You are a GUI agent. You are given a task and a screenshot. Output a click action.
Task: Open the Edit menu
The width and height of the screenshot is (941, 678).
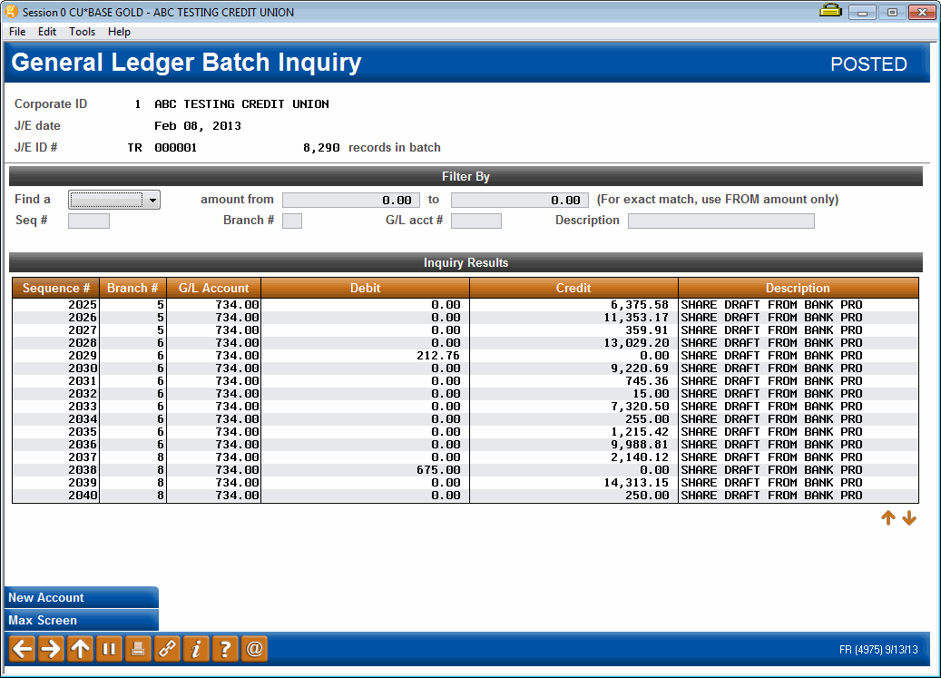click(x=46, y=31)
